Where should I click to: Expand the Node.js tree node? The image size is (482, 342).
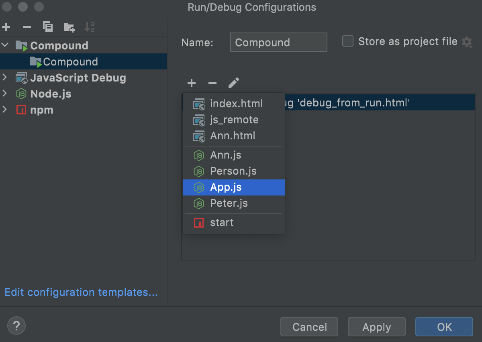[5, 94]
